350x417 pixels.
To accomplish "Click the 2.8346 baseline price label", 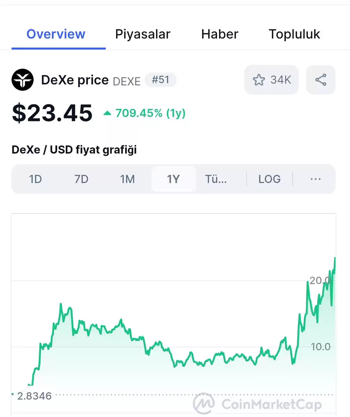I will [34, 396].
